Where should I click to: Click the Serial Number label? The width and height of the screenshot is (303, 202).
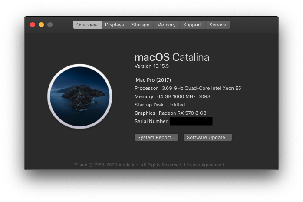coord(151,121)
